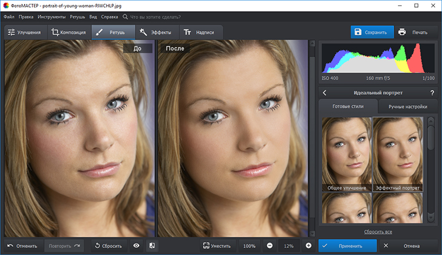Image resolution: width=442 pixels, height=255 pixels.
Task: Toggle the before/after split view icon
Action: click(x=151, y=246)
